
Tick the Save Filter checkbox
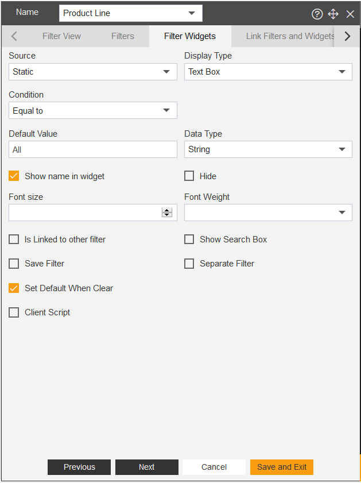point(14,264)
